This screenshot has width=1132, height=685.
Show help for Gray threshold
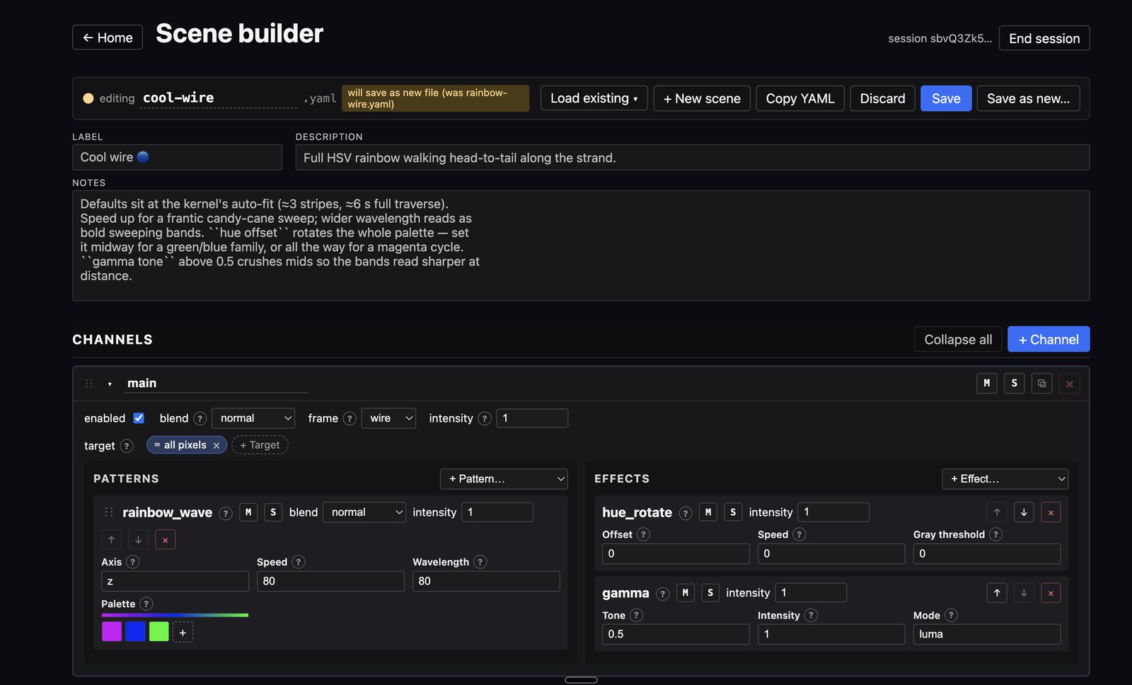click(x=995, y=534)
